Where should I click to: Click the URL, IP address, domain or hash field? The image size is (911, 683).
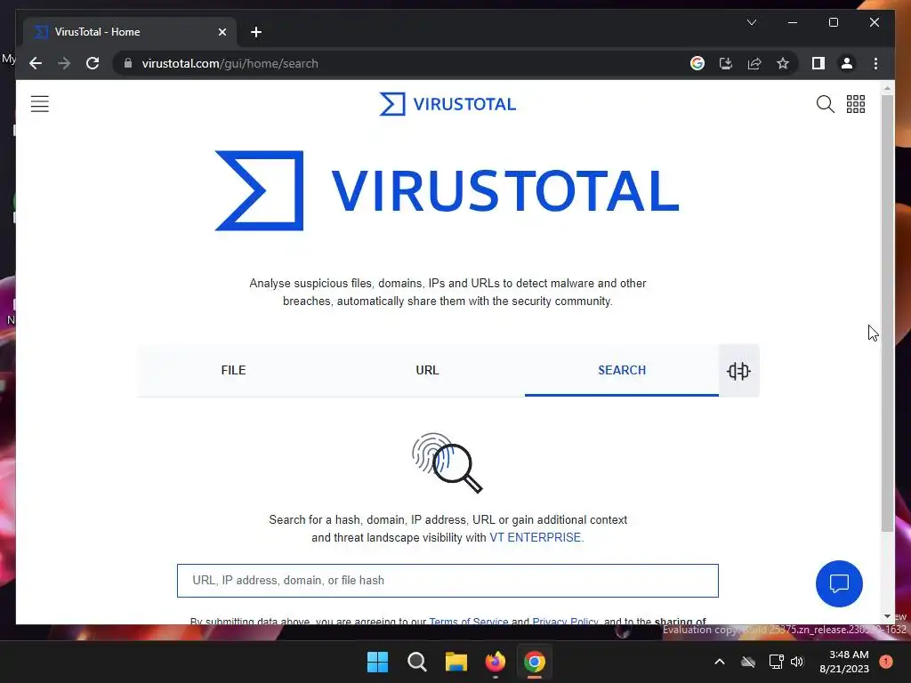pos(447,581)
